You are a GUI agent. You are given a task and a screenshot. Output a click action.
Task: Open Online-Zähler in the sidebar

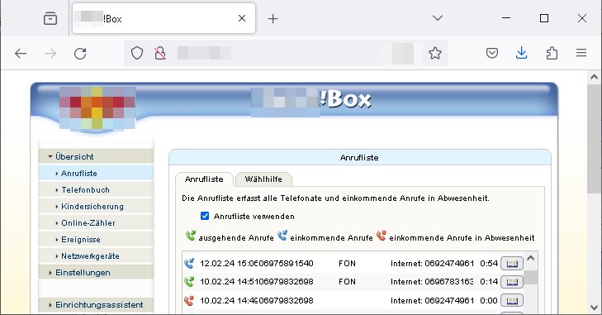pos(96,222)
